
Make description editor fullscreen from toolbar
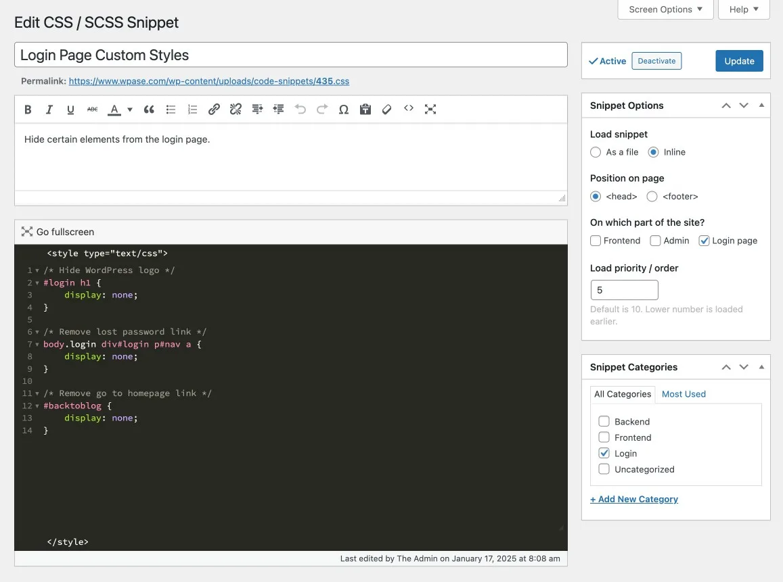(430, 110)
